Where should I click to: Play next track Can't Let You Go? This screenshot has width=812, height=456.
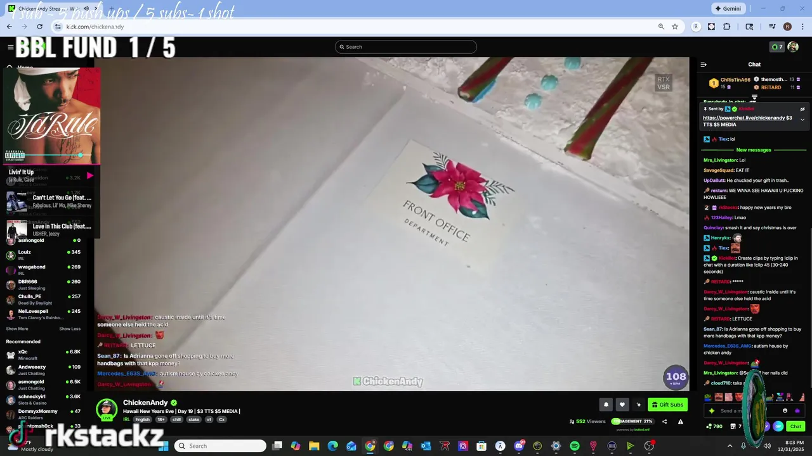51,201
